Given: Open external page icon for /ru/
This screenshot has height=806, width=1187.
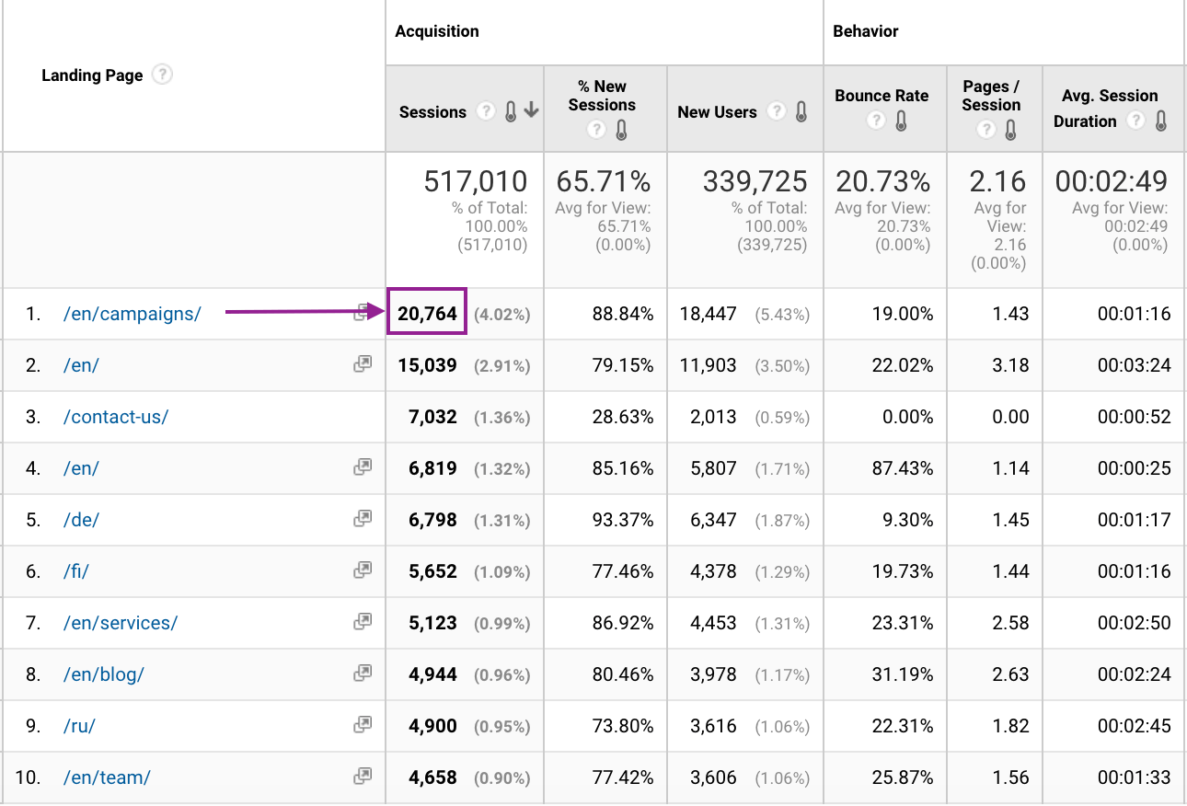Looking at the screenshot, I should 363,725.
